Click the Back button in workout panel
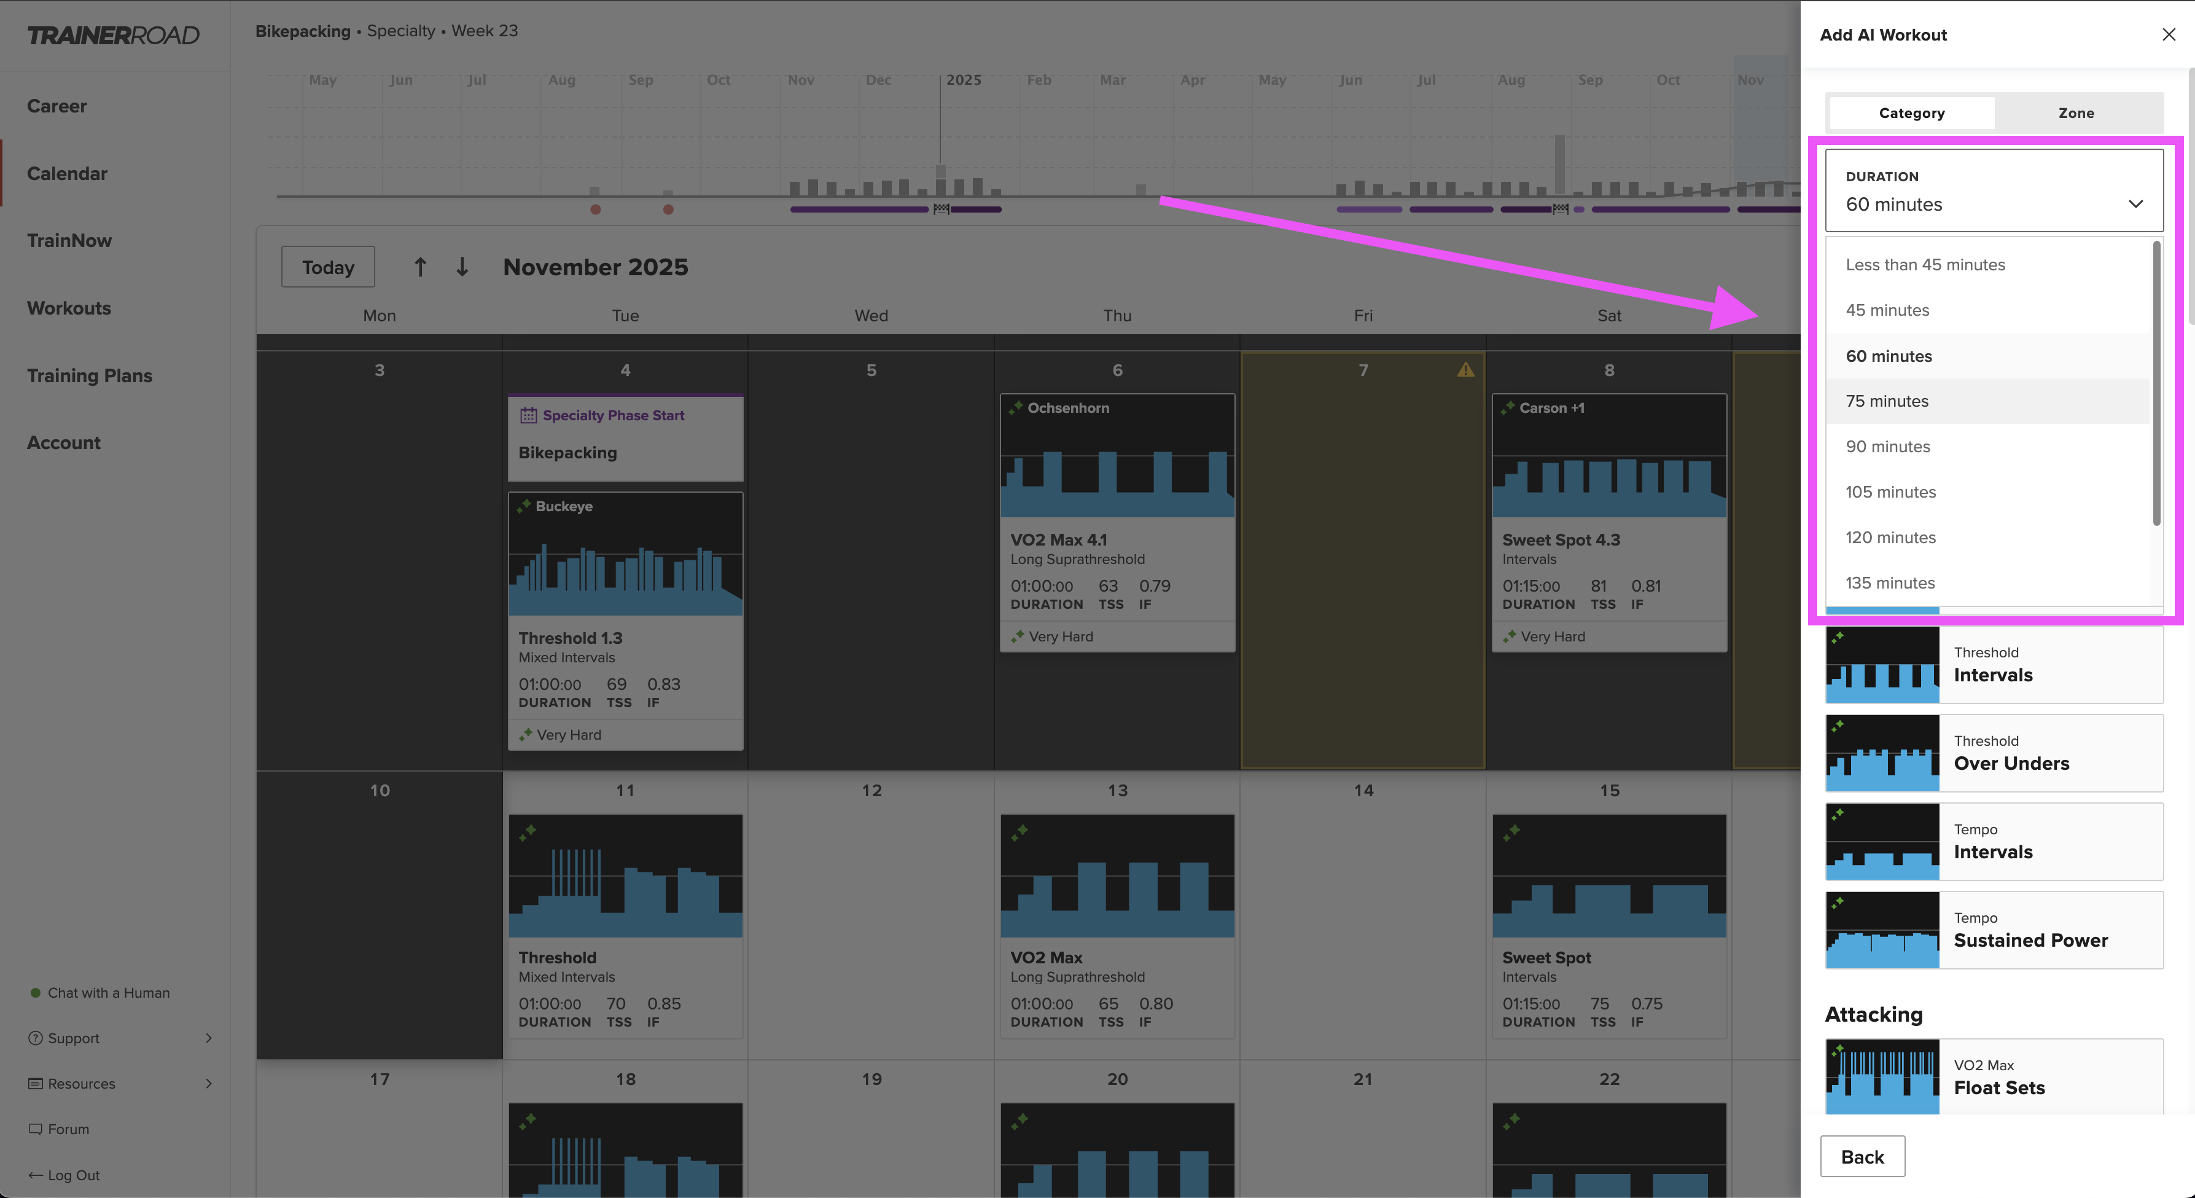This screenshot has height=1198, width=2195. (1862, 1156)
